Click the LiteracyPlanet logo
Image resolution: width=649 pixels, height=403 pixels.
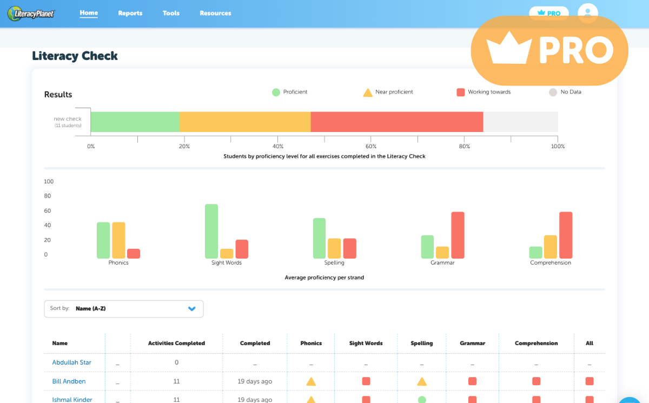coord(31,14)
